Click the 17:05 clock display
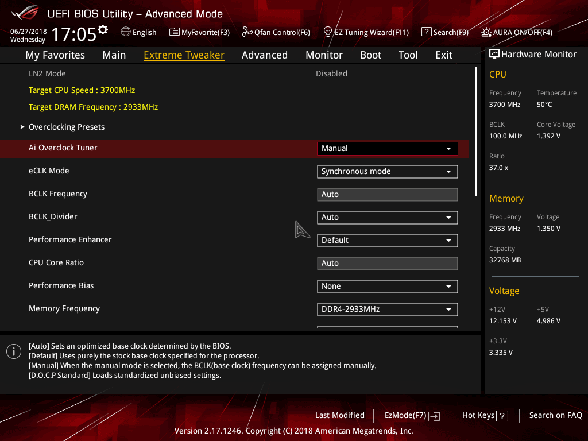588x441 pixels. click(74, 34)
